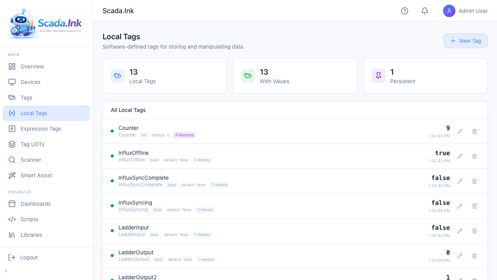Image resolution: width=497 pixels, height=280 pixels.
Task: Open Devices in the sidebar
Action: (46, 82)
